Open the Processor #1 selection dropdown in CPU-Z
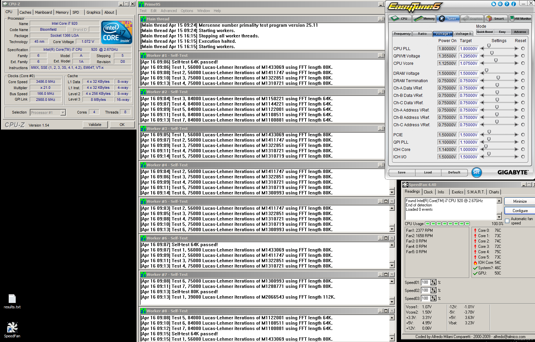 pos(63,113)
